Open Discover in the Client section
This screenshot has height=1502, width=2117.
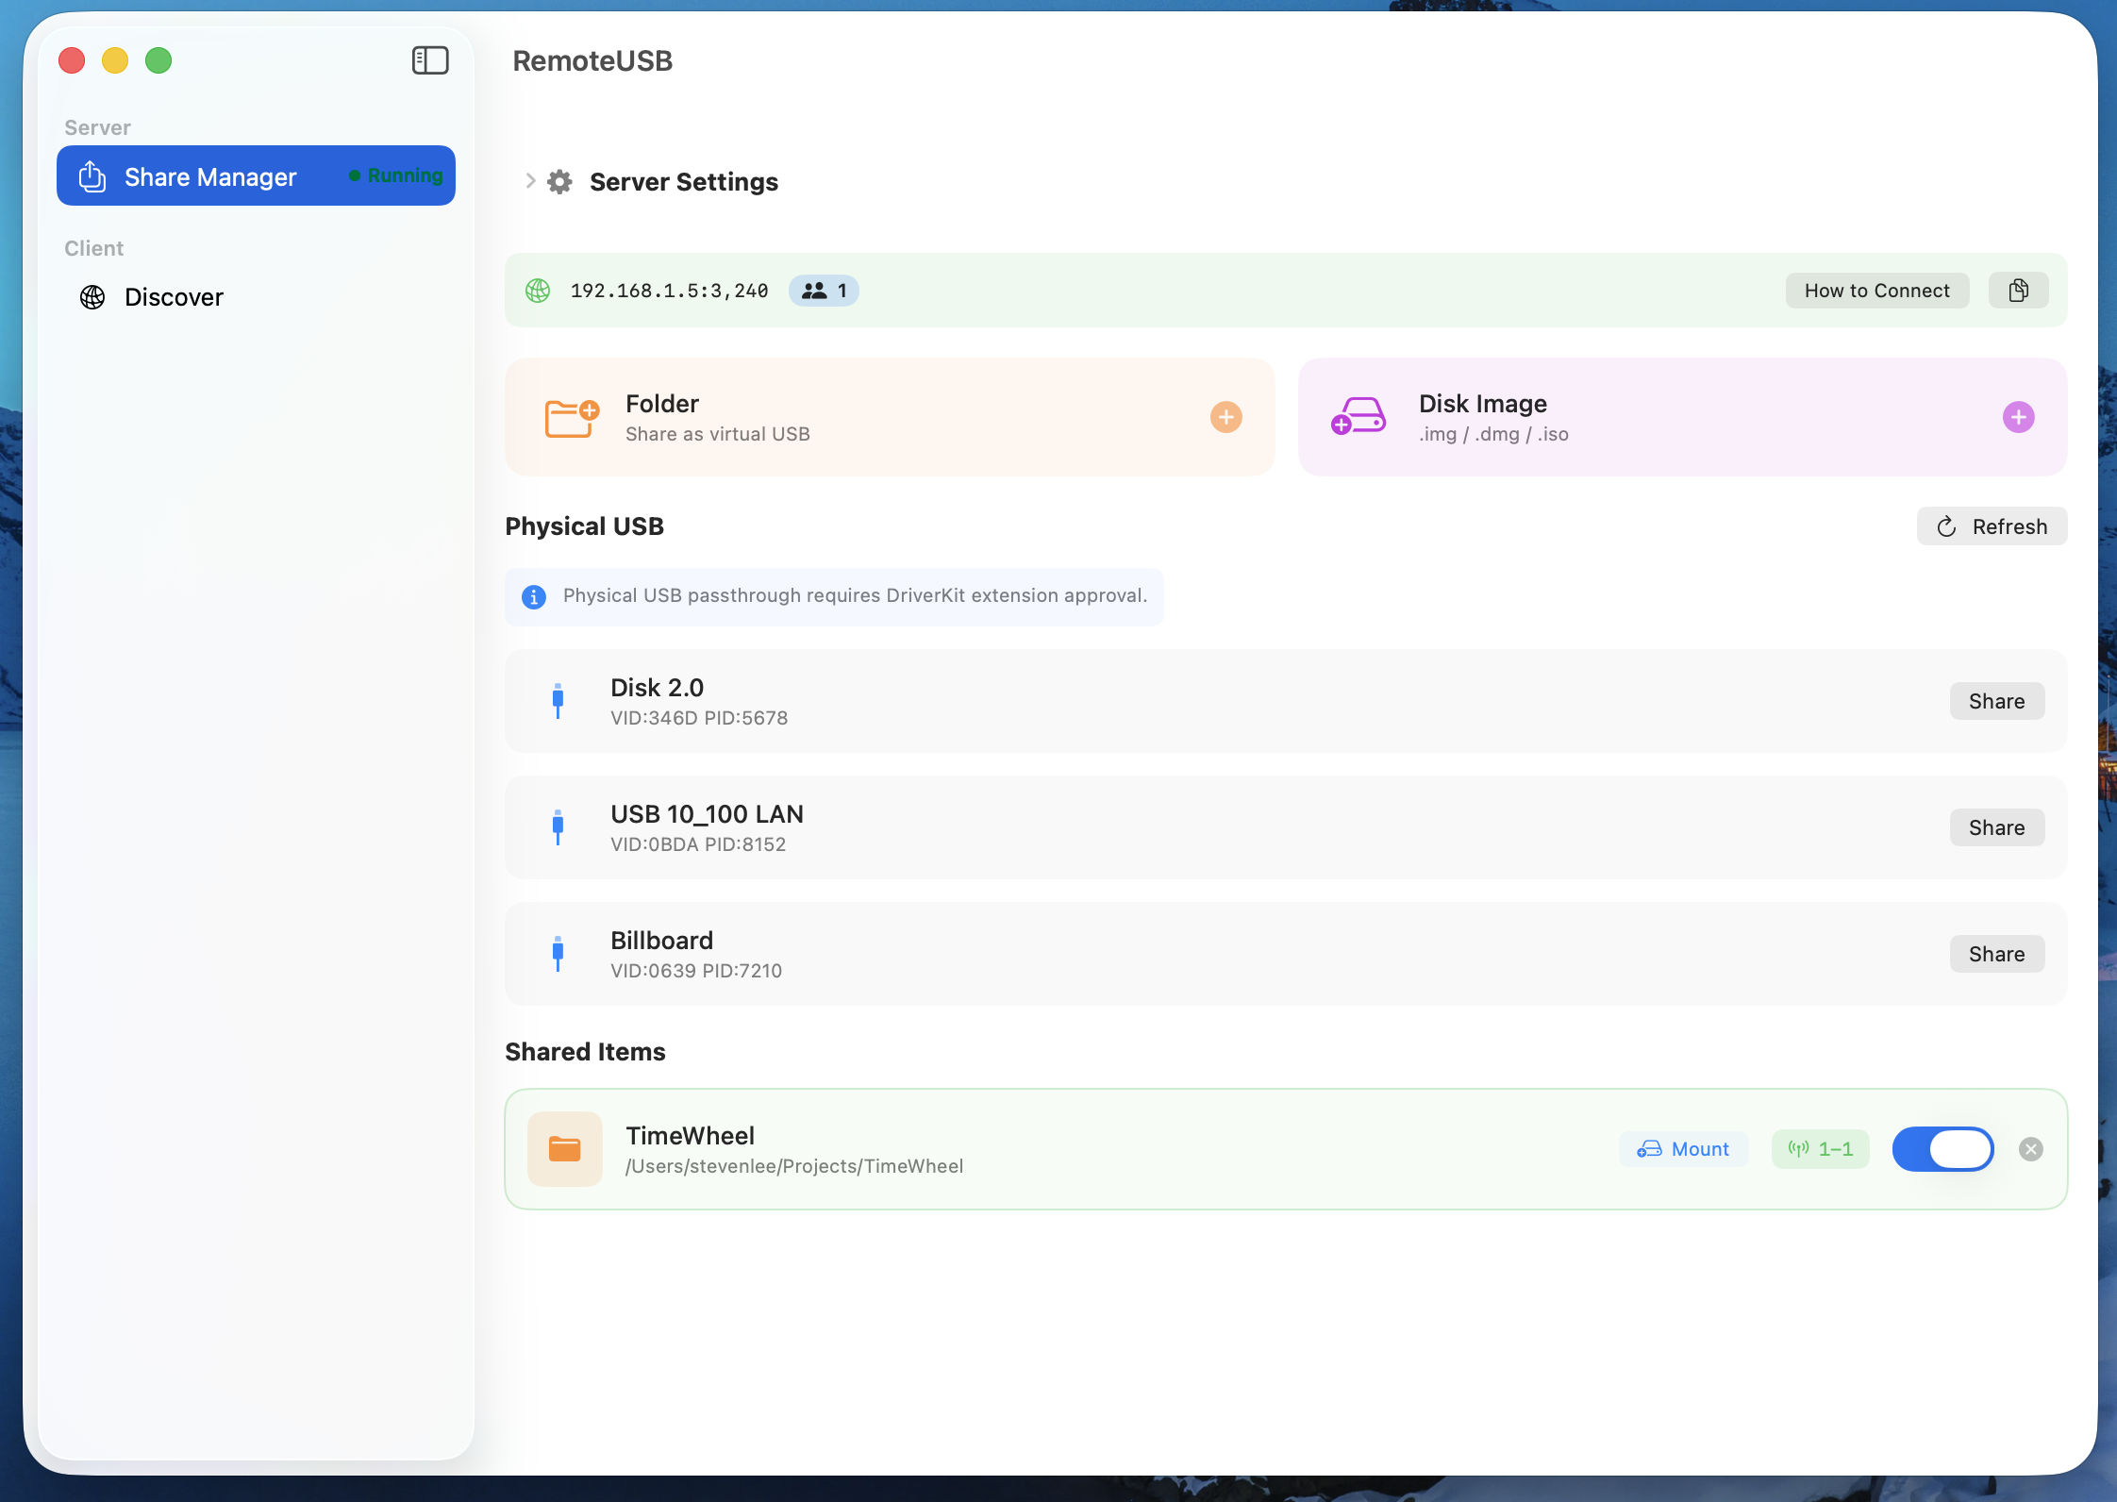[174, 297]
